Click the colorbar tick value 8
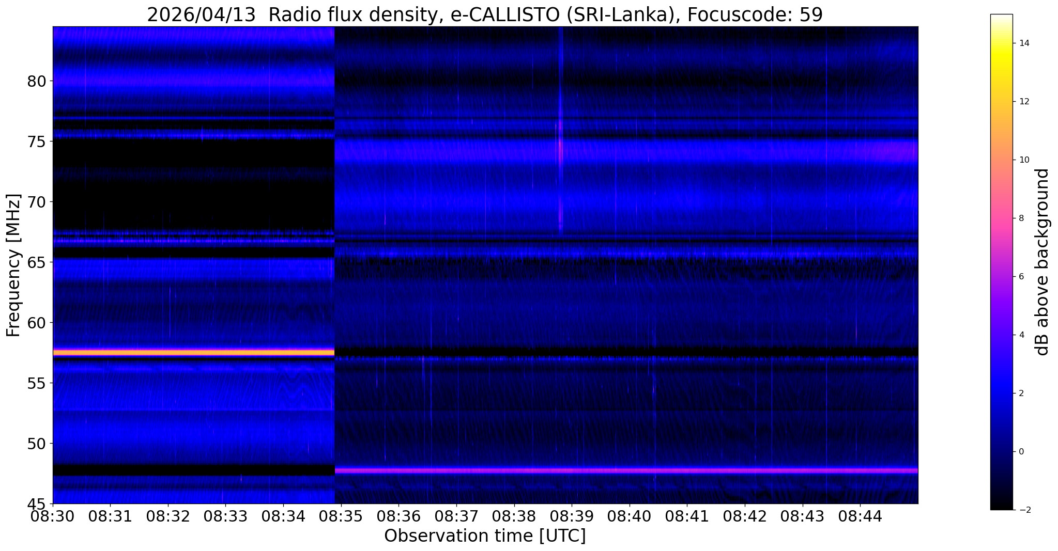 pos(1021,218)
